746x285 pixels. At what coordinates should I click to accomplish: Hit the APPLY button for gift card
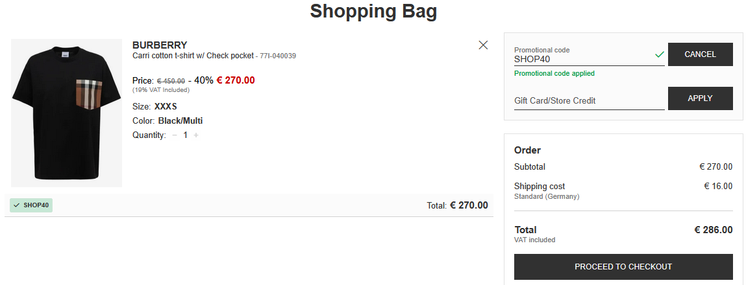pos(700,98)
